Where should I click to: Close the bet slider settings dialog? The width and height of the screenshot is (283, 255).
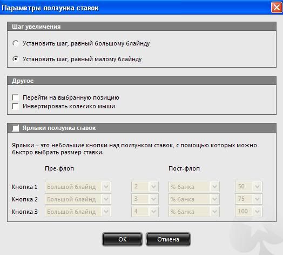277,8
